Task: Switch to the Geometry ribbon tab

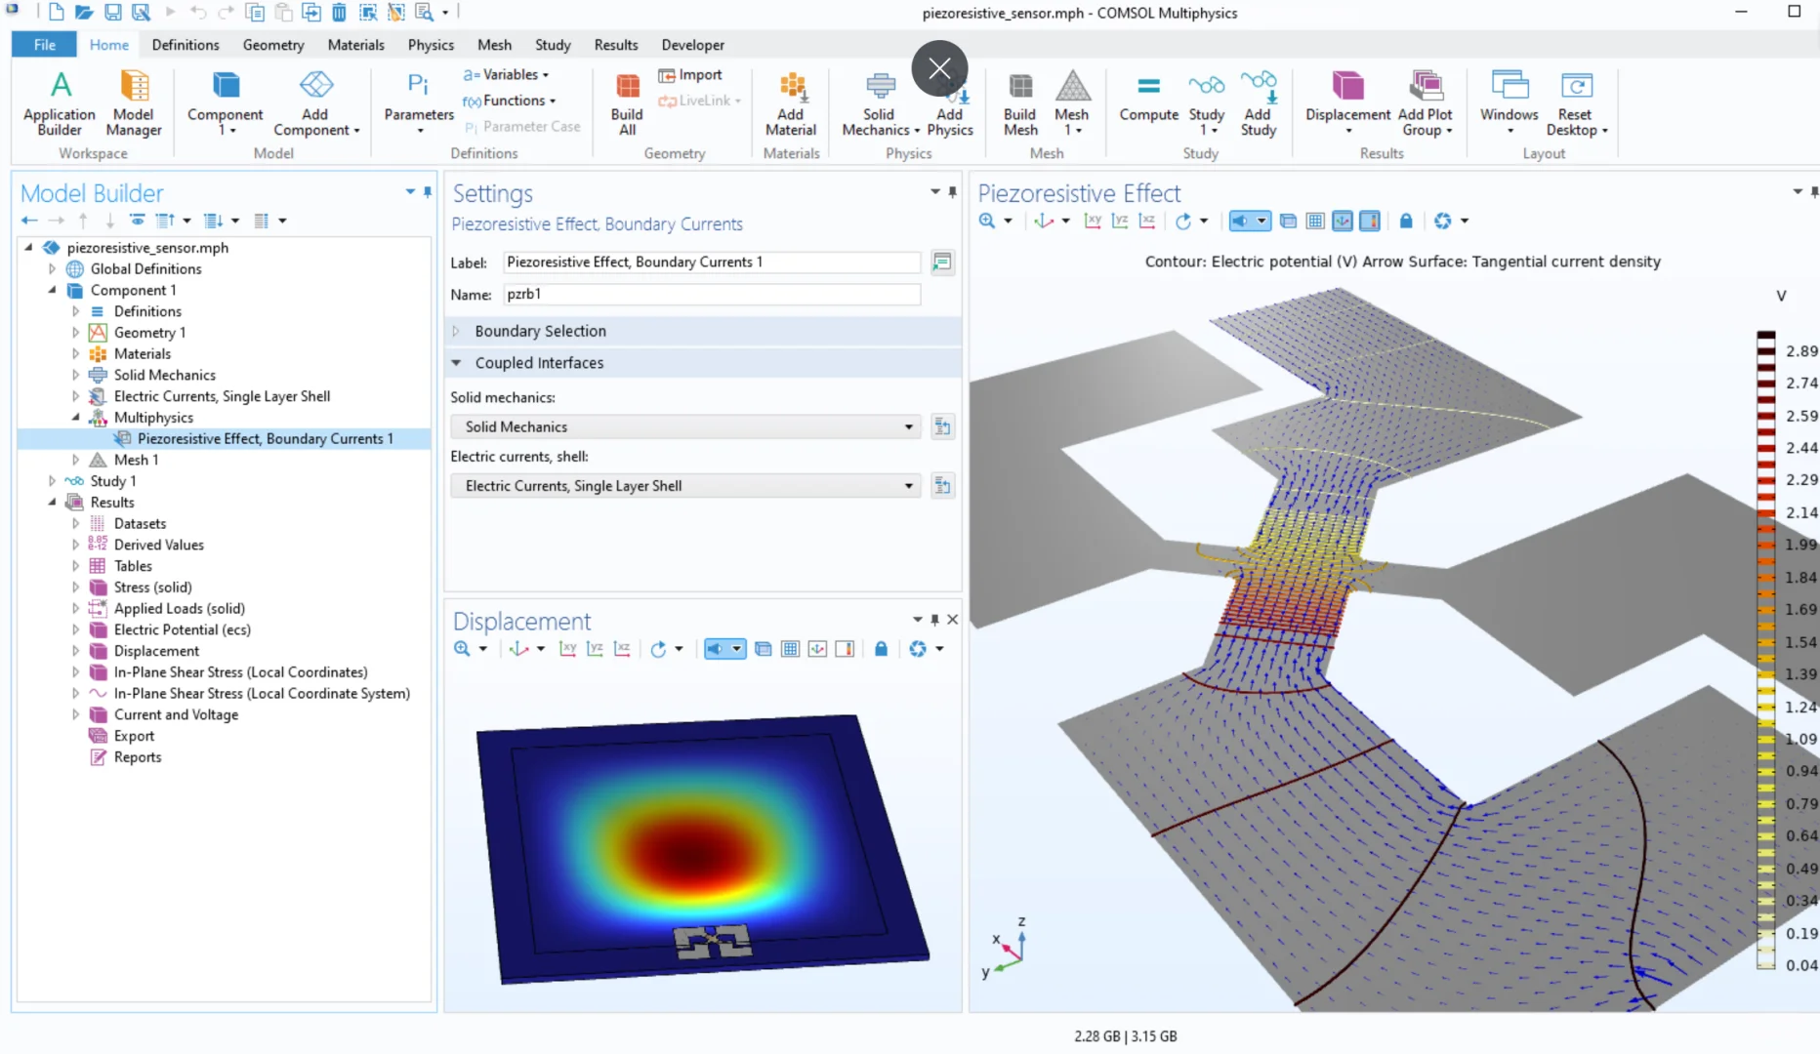Action: [x=273, y=45]
